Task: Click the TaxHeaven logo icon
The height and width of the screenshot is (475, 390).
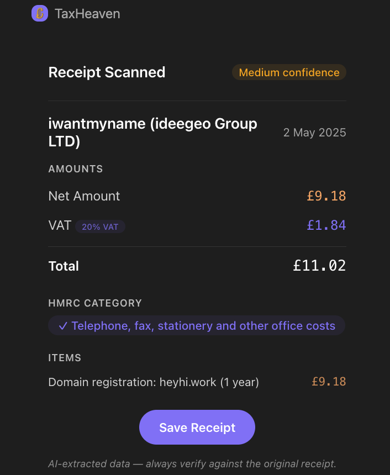Action: [x=40, y=14]
